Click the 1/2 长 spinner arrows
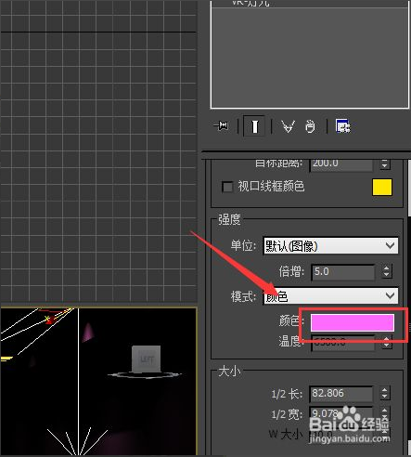 (384, 393)
